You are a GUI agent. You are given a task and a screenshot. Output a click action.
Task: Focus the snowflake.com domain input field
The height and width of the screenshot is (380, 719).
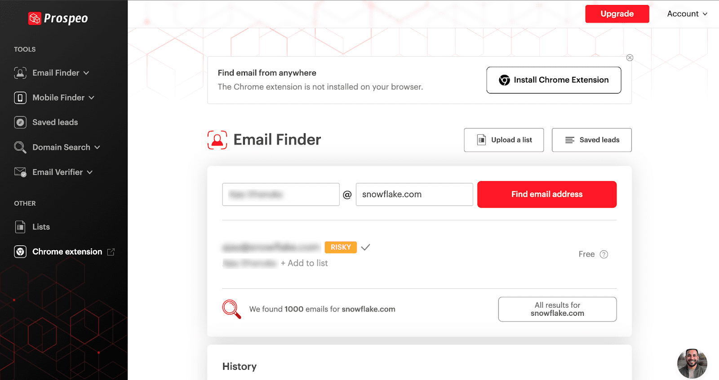coord(414,194)
